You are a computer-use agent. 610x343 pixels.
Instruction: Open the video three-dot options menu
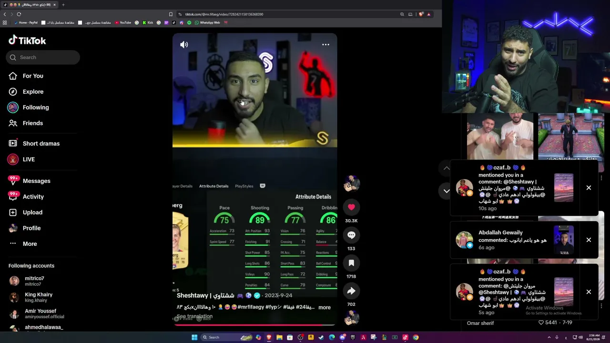[x=325, y=45]
